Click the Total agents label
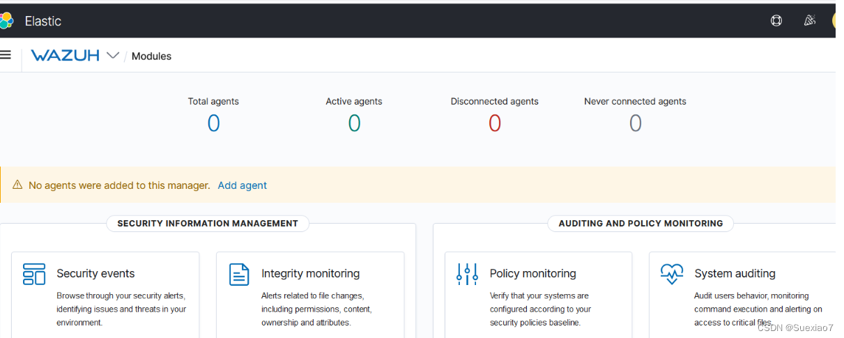Image resolution: width=844 pixels, height=338 pixels. click(x=213, y=102)
